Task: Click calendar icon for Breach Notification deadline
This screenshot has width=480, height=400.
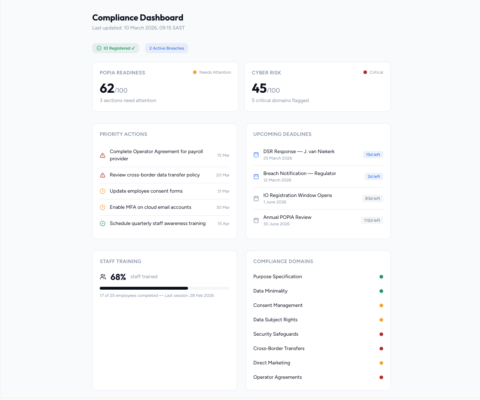Action: coord(256,176)
